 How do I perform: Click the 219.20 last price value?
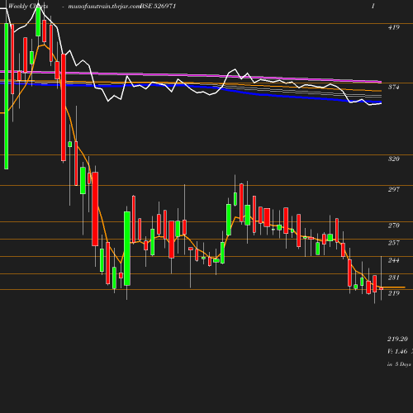tap(397, 339)
